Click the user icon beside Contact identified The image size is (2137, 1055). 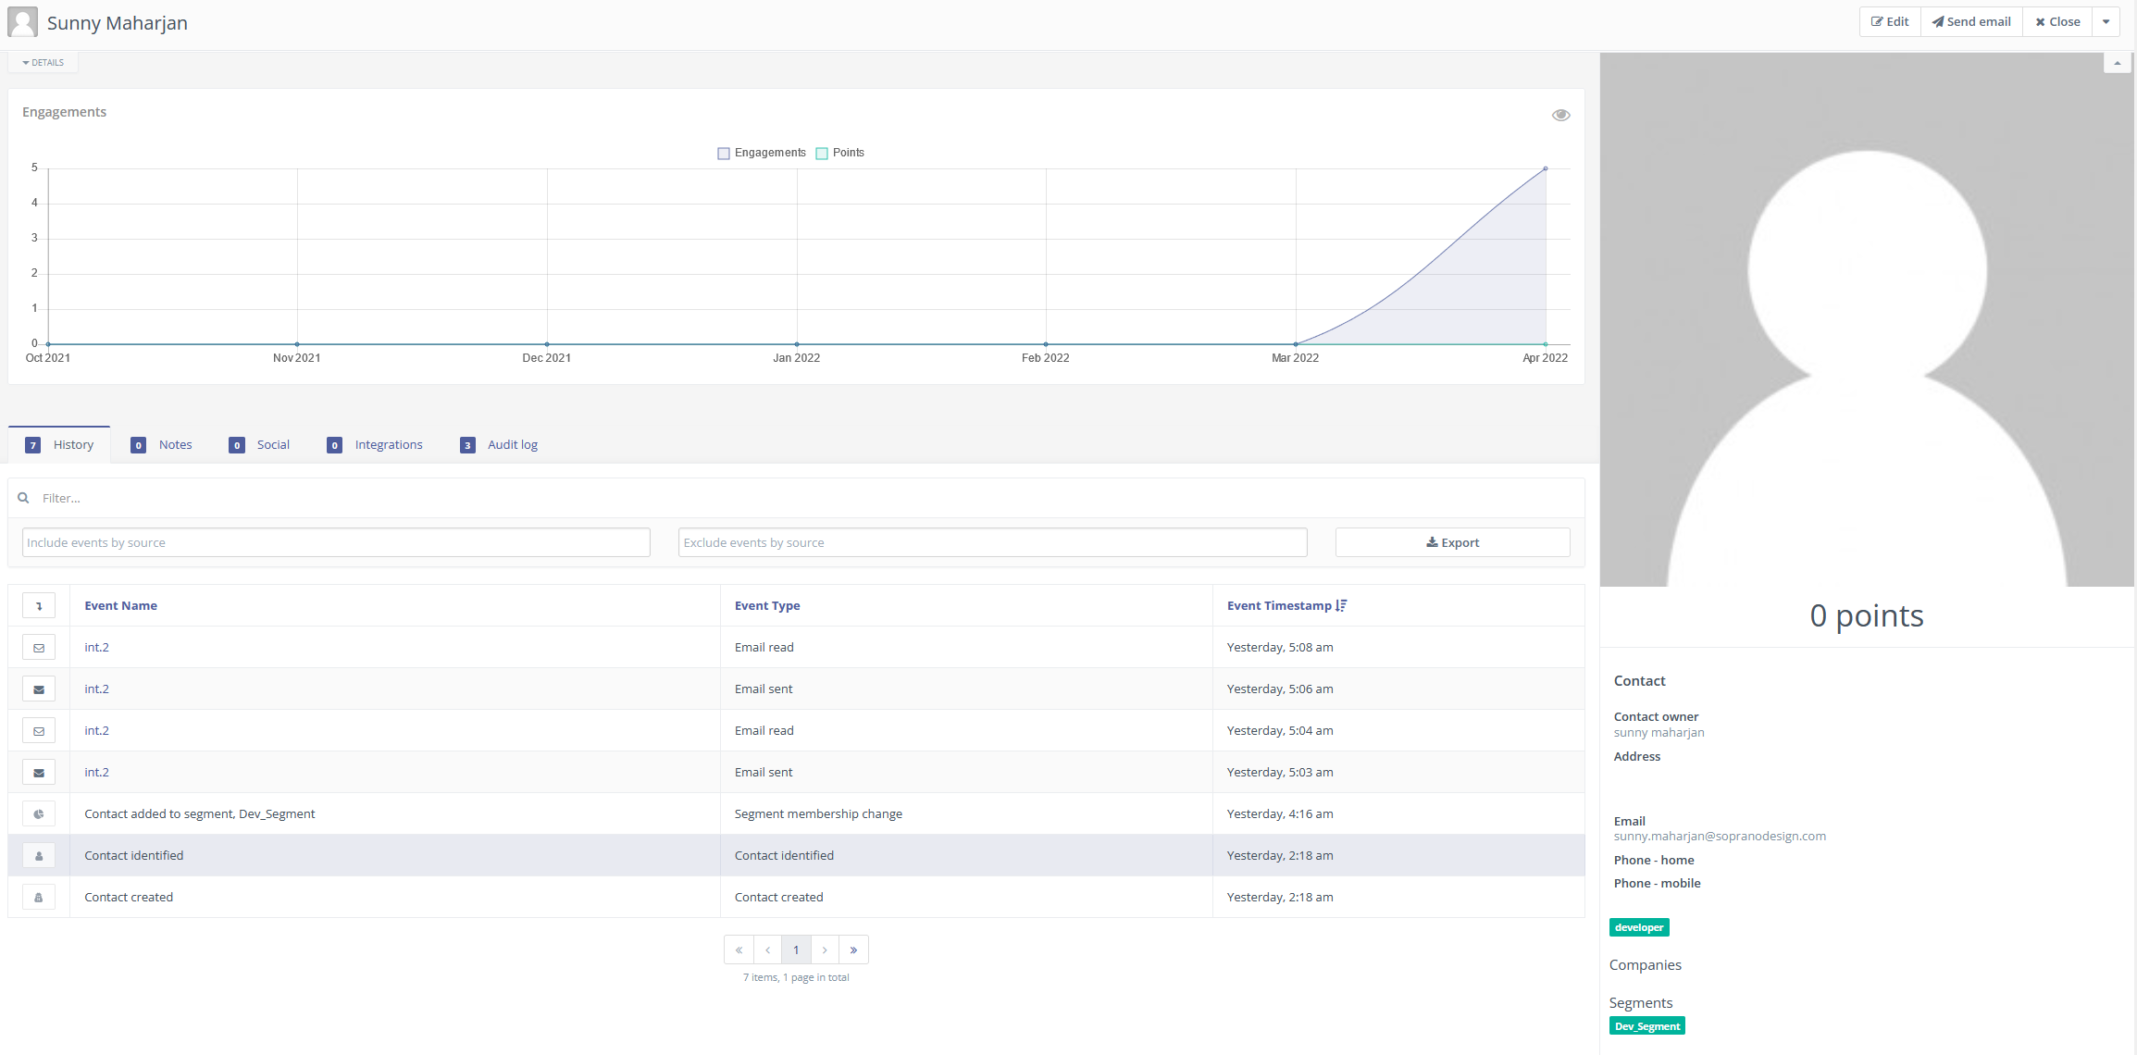coord(39,856)
